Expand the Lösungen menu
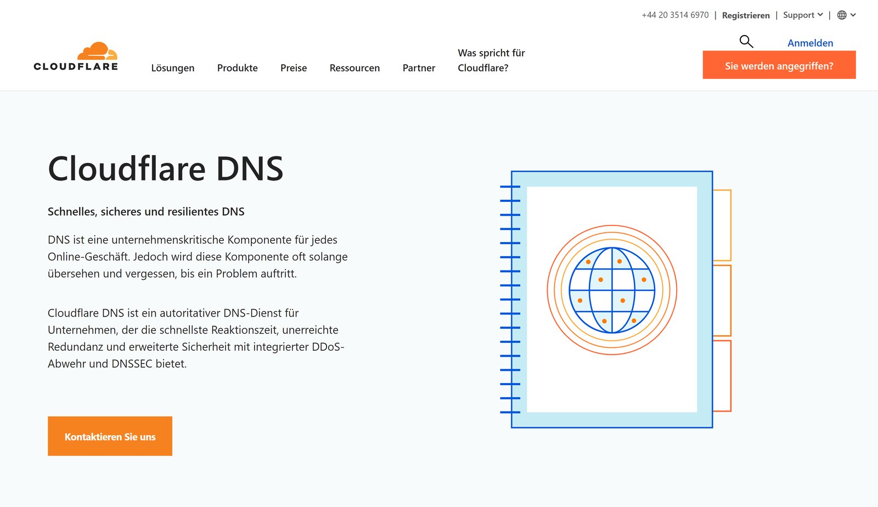878x507 pixels. click(173, 68)
